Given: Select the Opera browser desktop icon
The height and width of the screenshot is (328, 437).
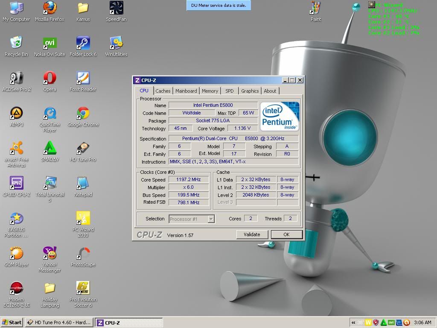Looking at the screenshot, I should [x=50, y=82].
